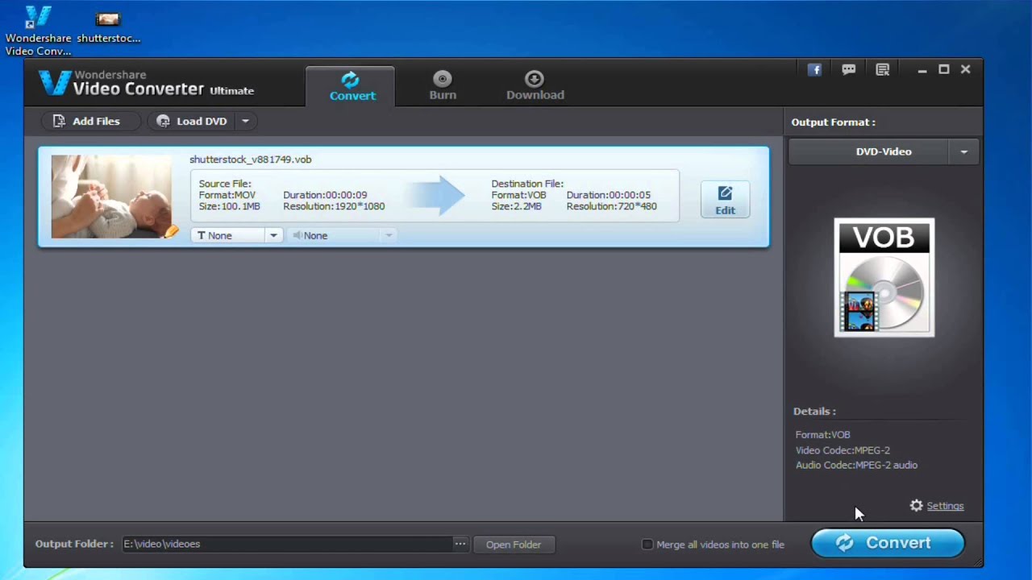Click the Open Folder button
This screenshot has height=580, width=1032.
514,545
